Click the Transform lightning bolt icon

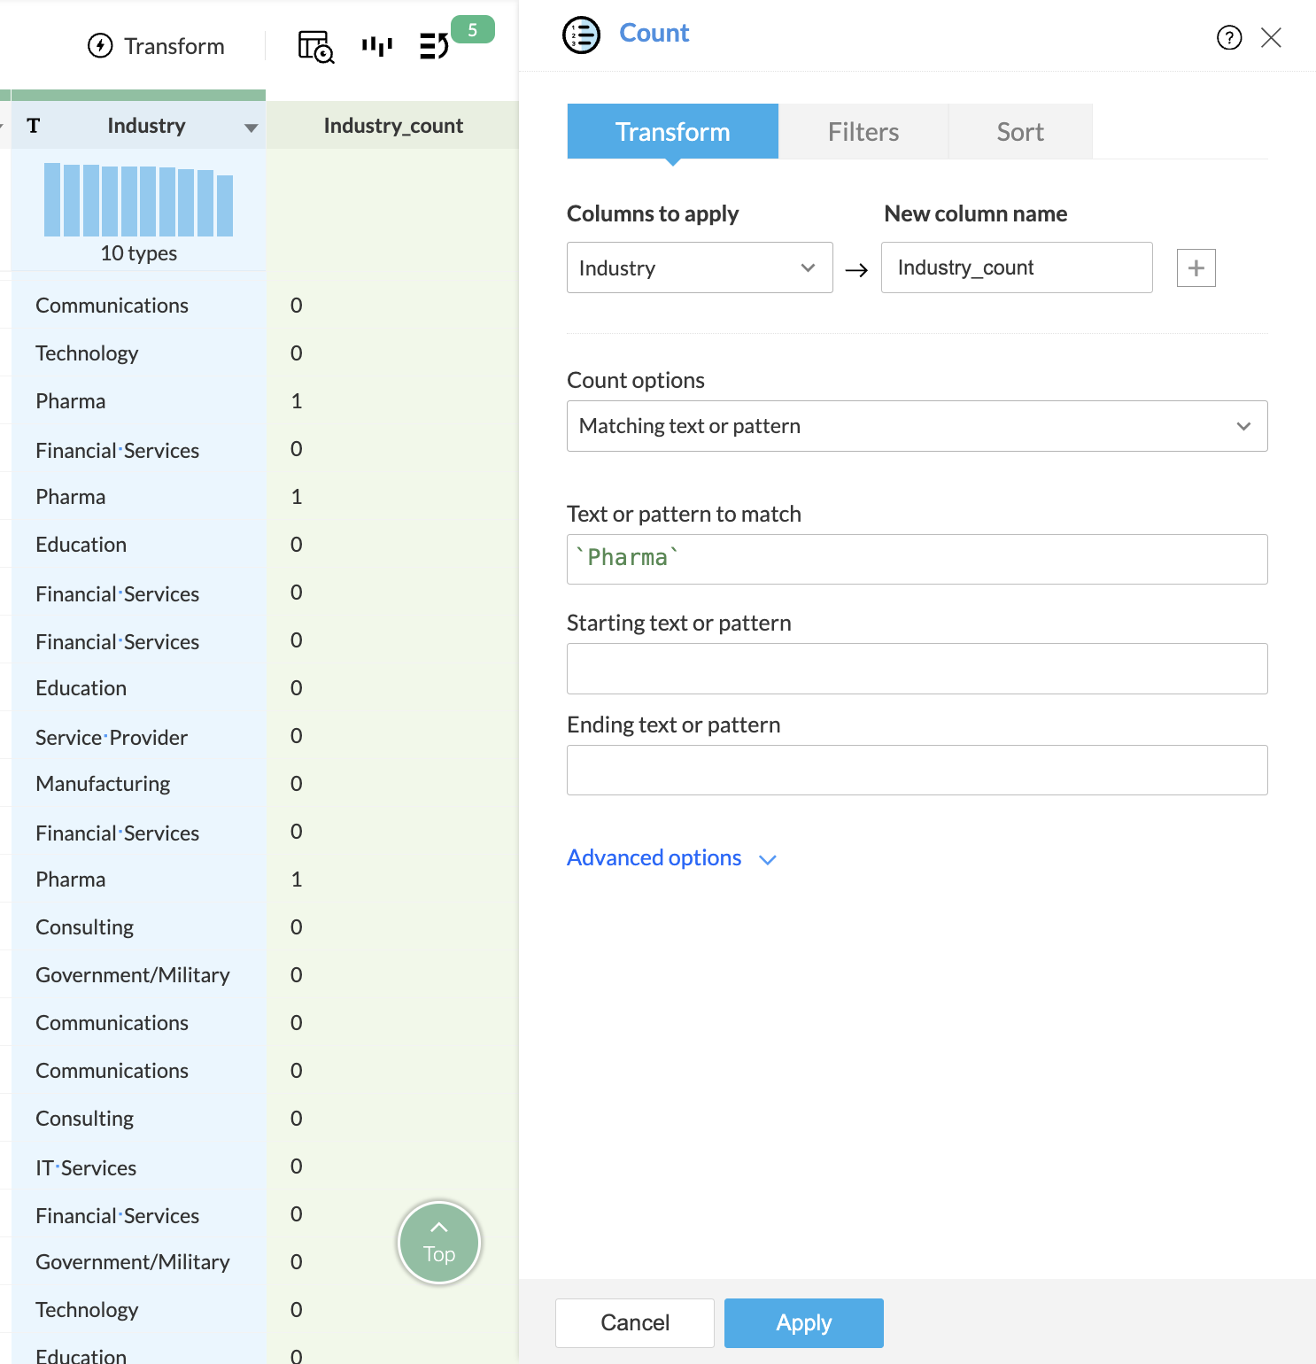coord(100,45)
